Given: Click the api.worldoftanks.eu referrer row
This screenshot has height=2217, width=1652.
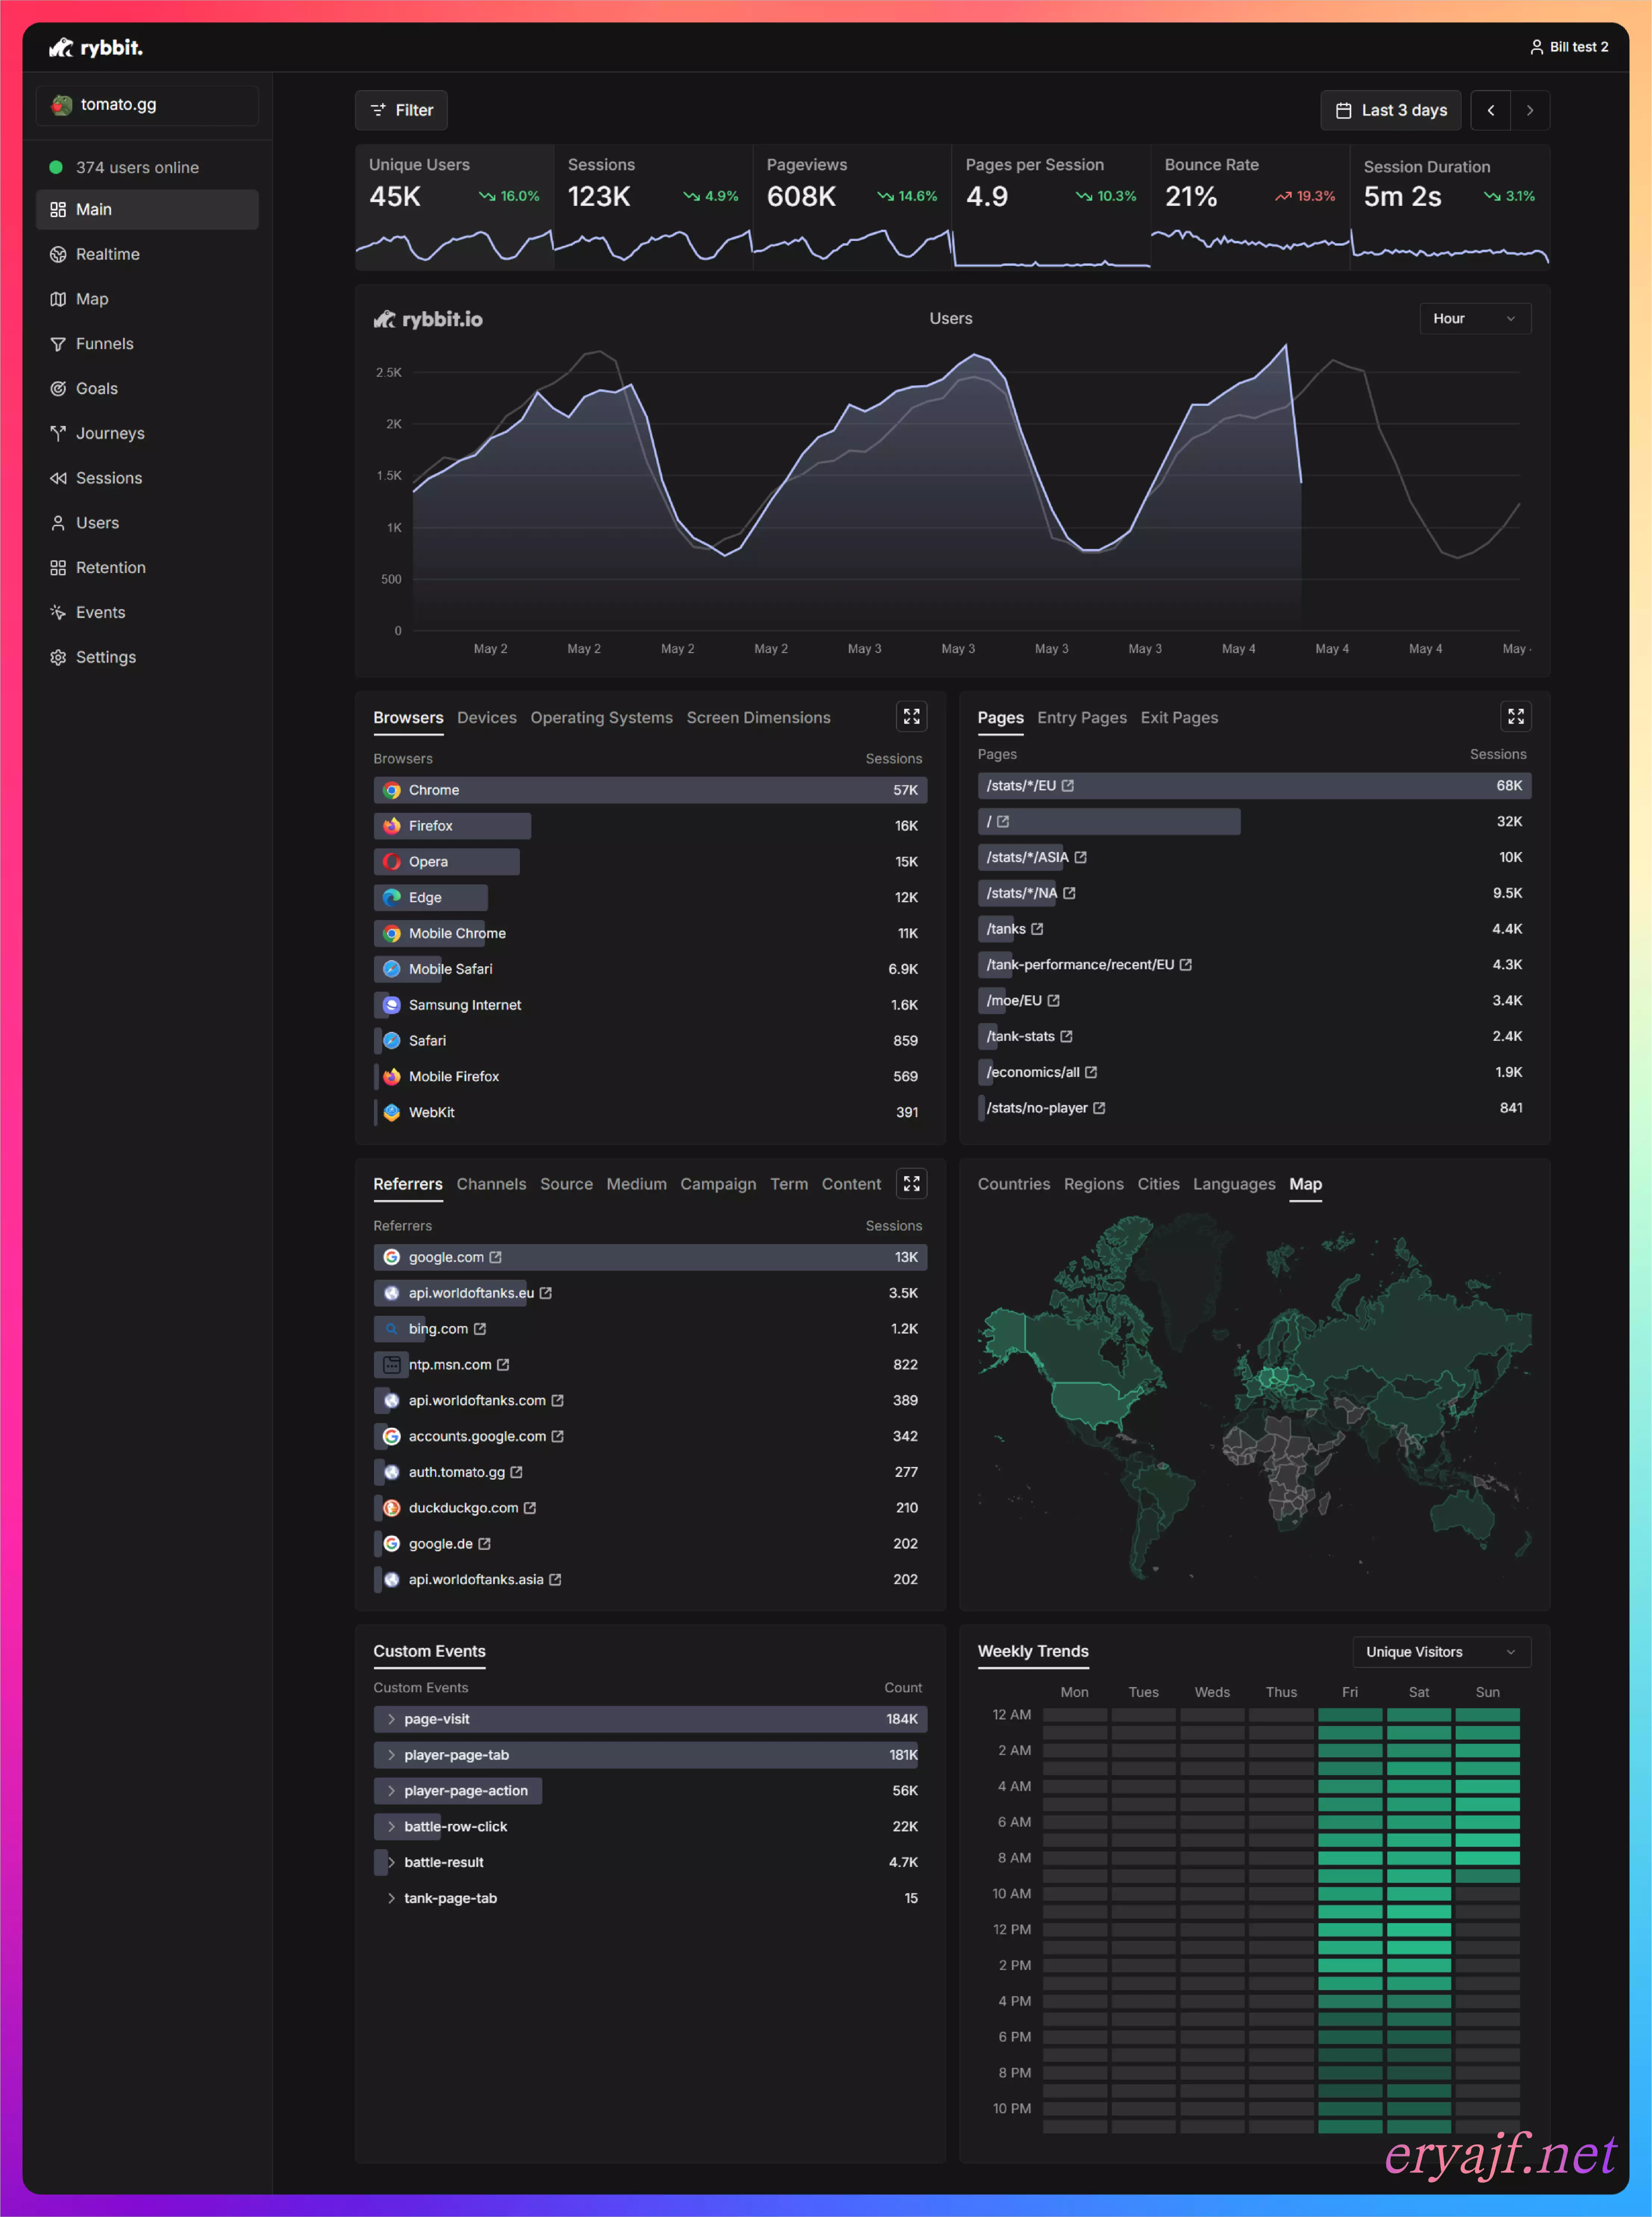Looking at the screenshot, I should coord(650,1293).
